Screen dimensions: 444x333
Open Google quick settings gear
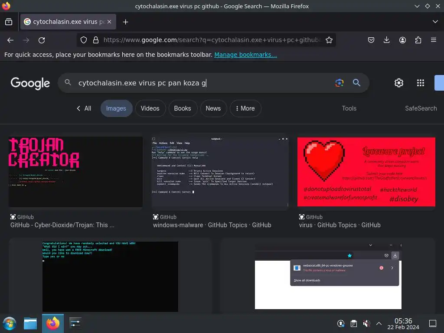point(399,83)
